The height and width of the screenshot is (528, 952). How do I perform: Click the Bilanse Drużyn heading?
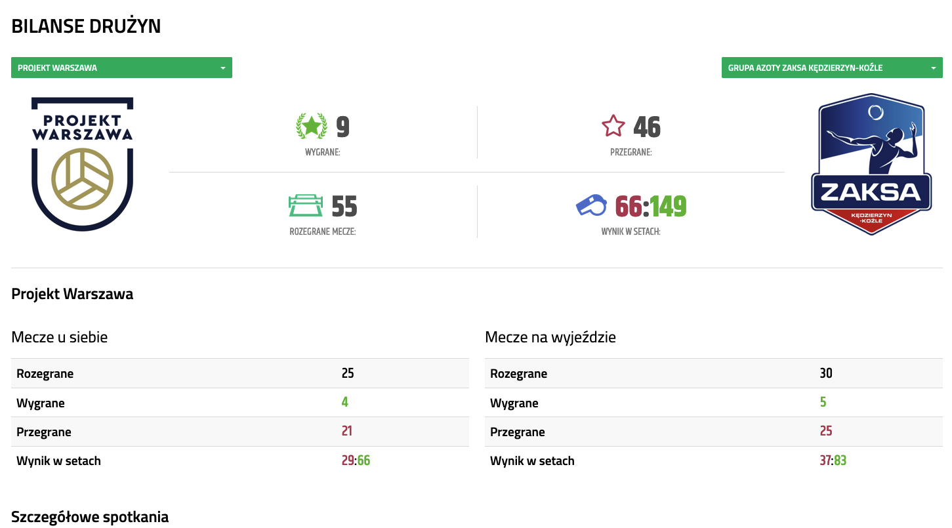coord(86,26)
